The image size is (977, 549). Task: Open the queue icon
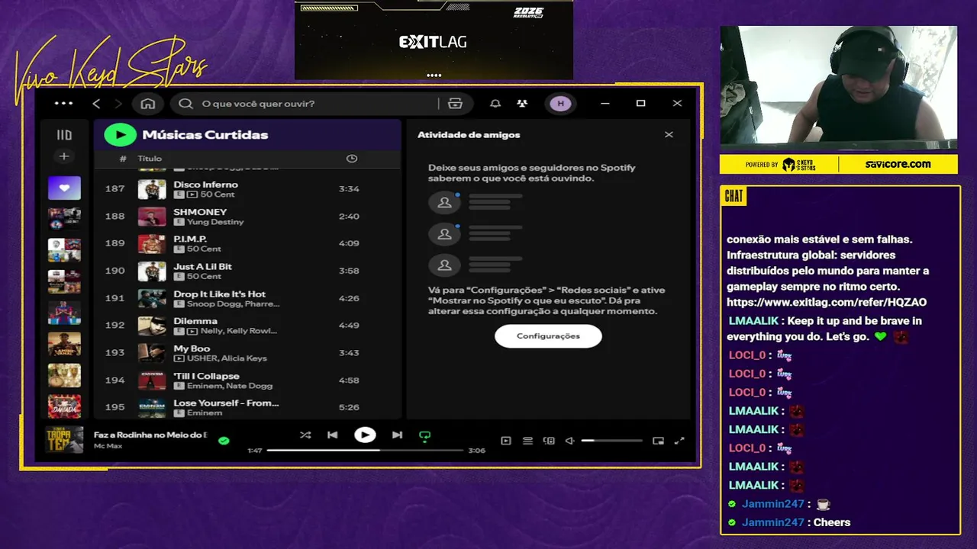(527, 441)
